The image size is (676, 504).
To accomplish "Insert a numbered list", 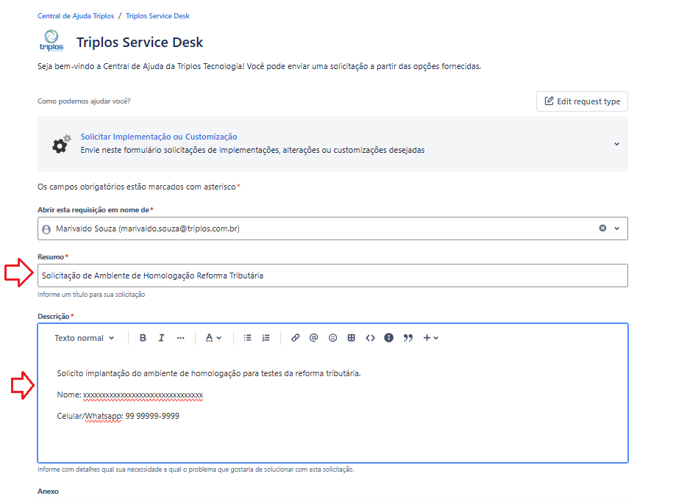I will (x=266, y=338).
